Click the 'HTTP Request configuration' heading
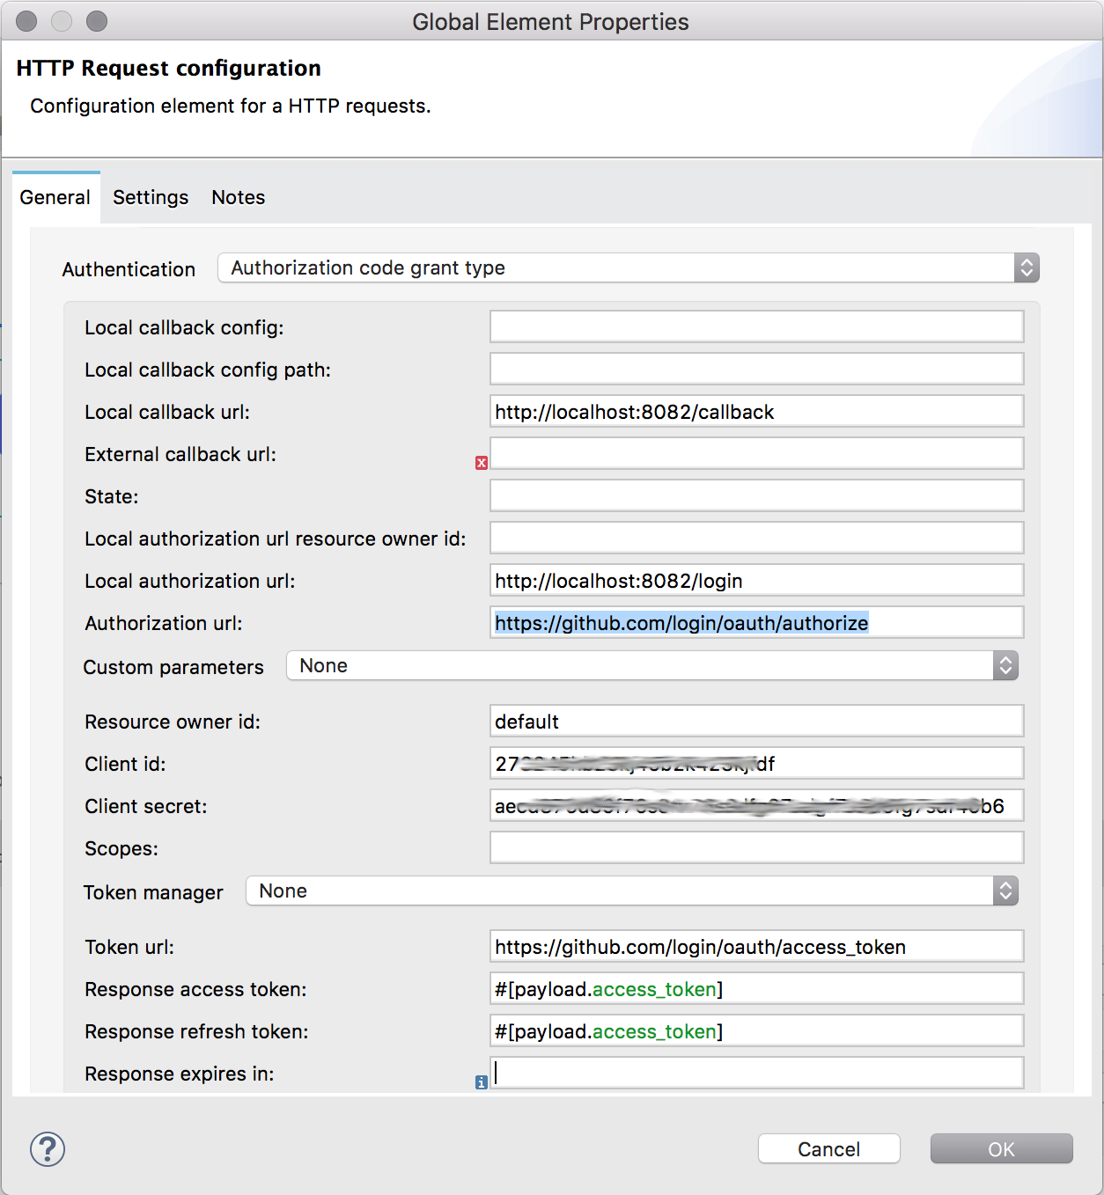Viewport: 1104px width, 1195px height. coord(169,69)
